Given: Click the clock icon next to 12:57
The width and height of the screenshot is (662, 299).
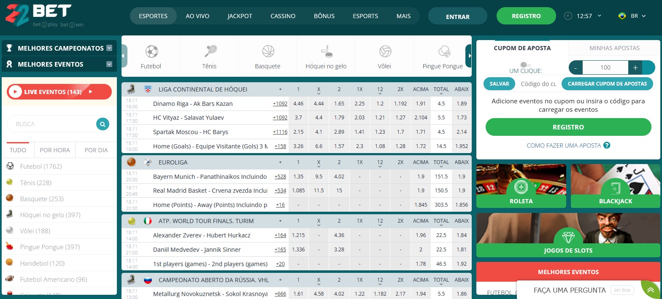Looking at the screenshot, I should [x=568, y=16].
